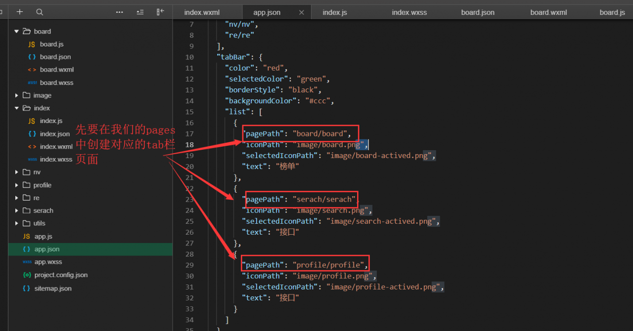This screenshot has width=633, height=331.
Task: Click the JS icon beside board.js in tree
Action: tap(32, 44)
